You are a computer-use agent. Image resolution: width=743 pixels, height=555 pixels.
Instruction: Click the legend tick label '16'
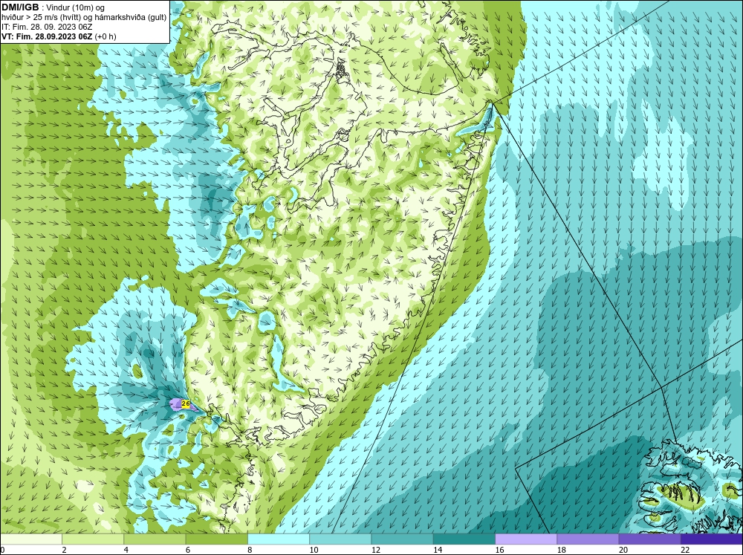499,550
